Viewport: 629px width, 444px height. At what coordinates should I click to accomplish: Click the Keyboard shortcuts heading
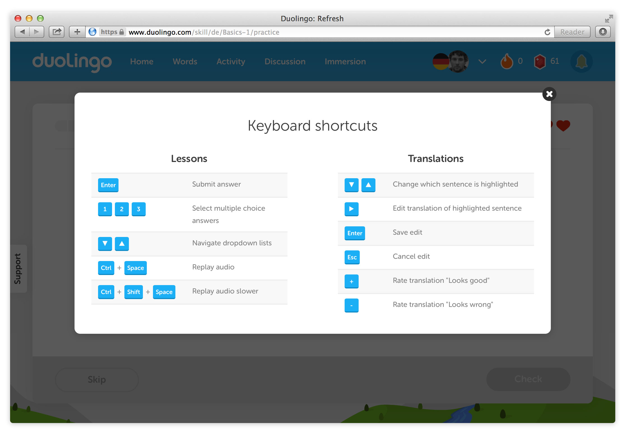click(x=313, y=126)
